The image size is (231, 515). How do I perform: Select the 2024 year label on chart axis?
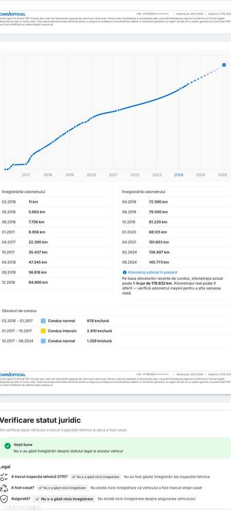coord(179,175)
